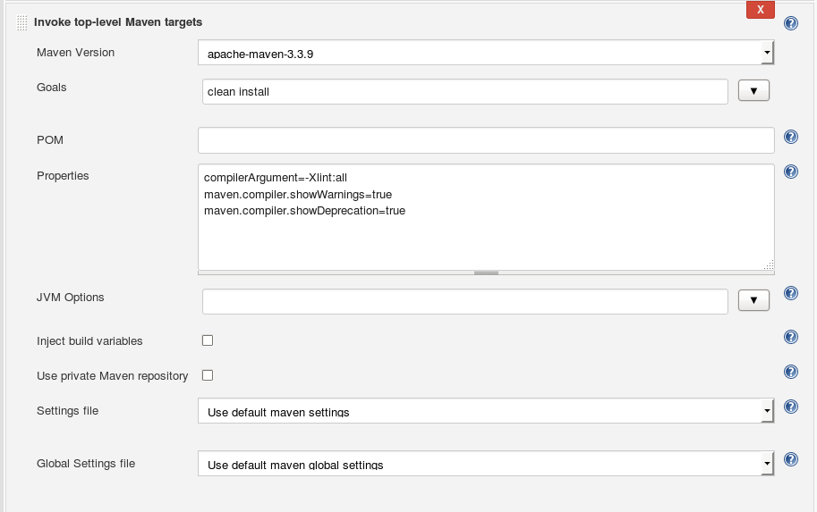Delete the Maven build step with X

tap(760, 10)
